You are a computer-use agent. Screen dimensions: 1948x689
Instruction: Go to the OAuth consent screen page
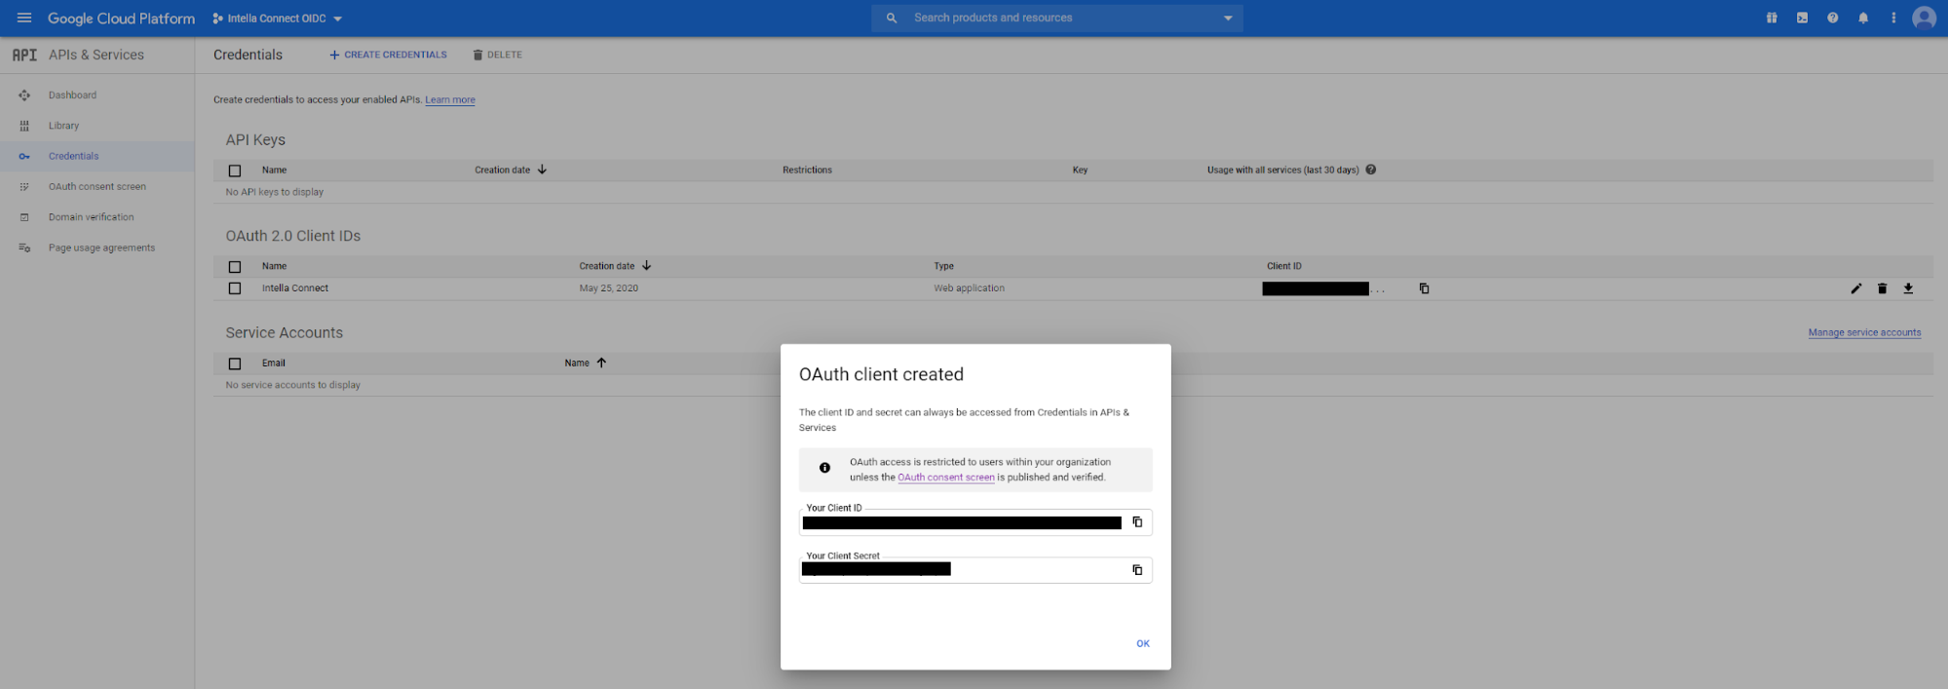click(96, 187)
